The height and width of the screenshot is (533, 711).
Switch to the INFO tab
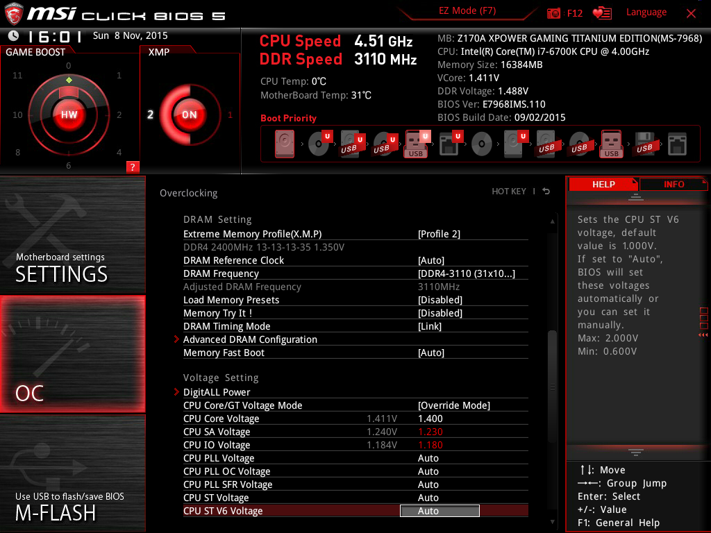(x=674, y=185)
